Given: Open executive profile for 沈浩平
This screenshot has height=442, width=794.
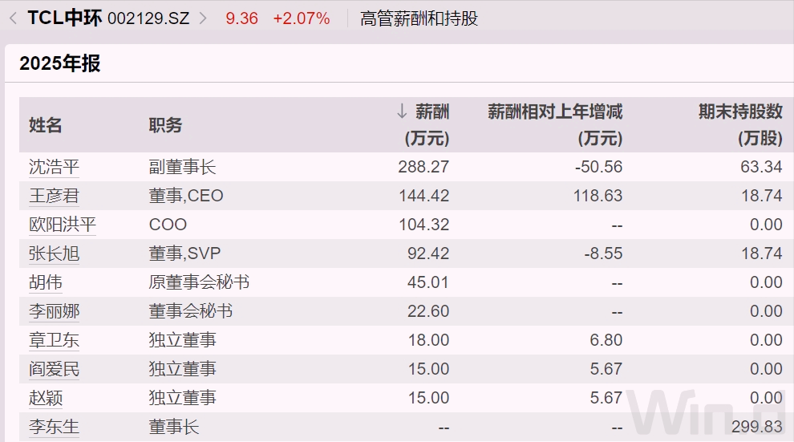Looking at the screenshot, I should click(x=55, y=167).
